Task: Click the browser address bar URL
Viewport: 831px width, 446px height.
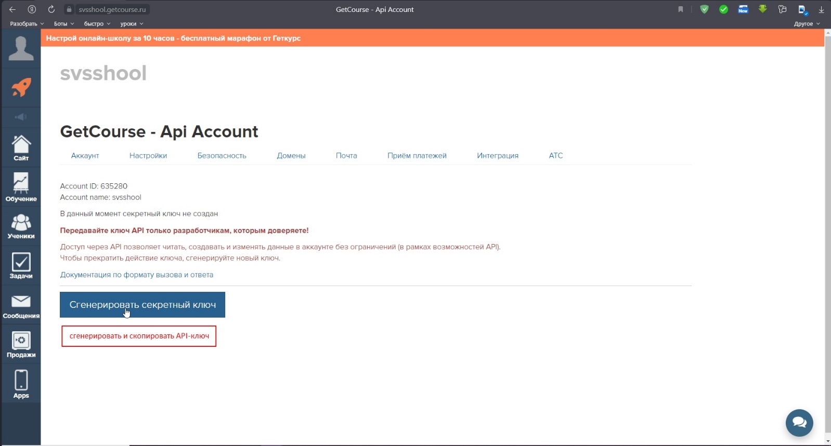Action: 112,9
